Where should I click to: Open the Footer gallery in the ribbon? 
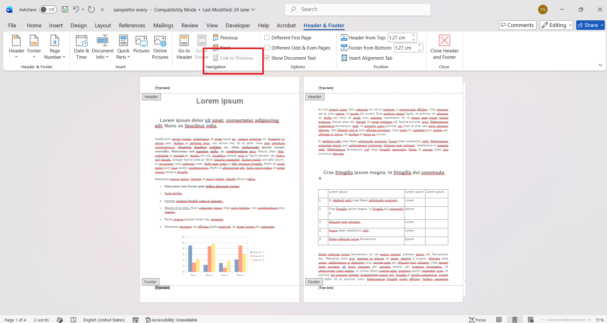34,47
